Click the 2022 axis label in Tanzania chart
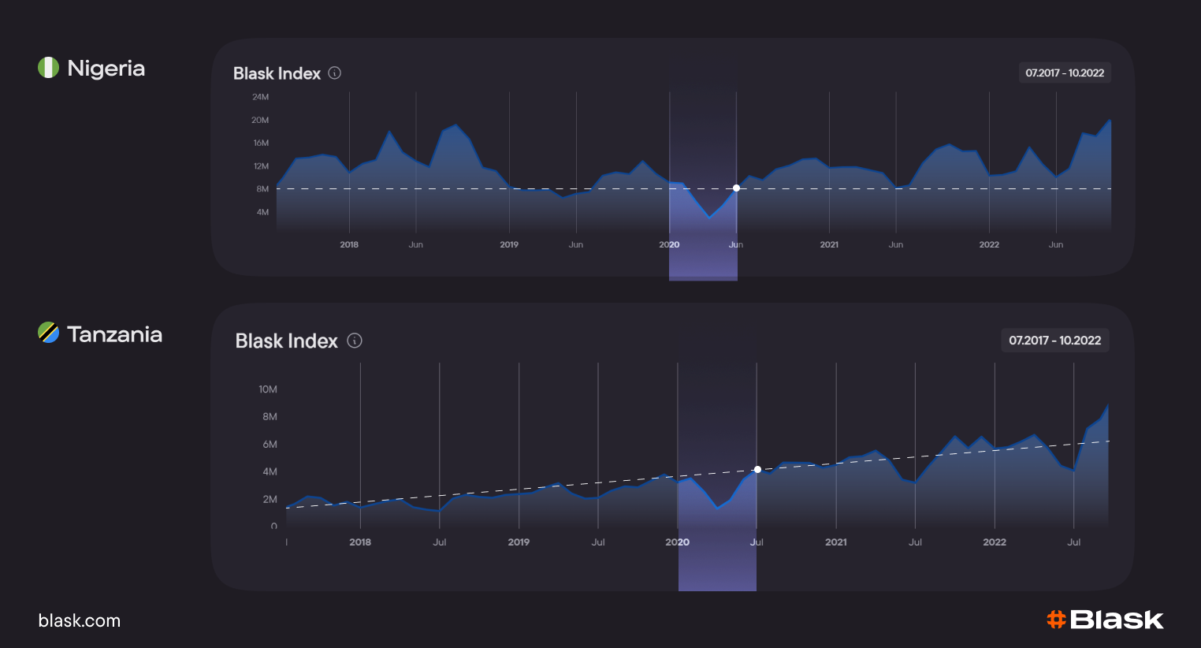1201x648 pixels. click(x=995, y=542)
